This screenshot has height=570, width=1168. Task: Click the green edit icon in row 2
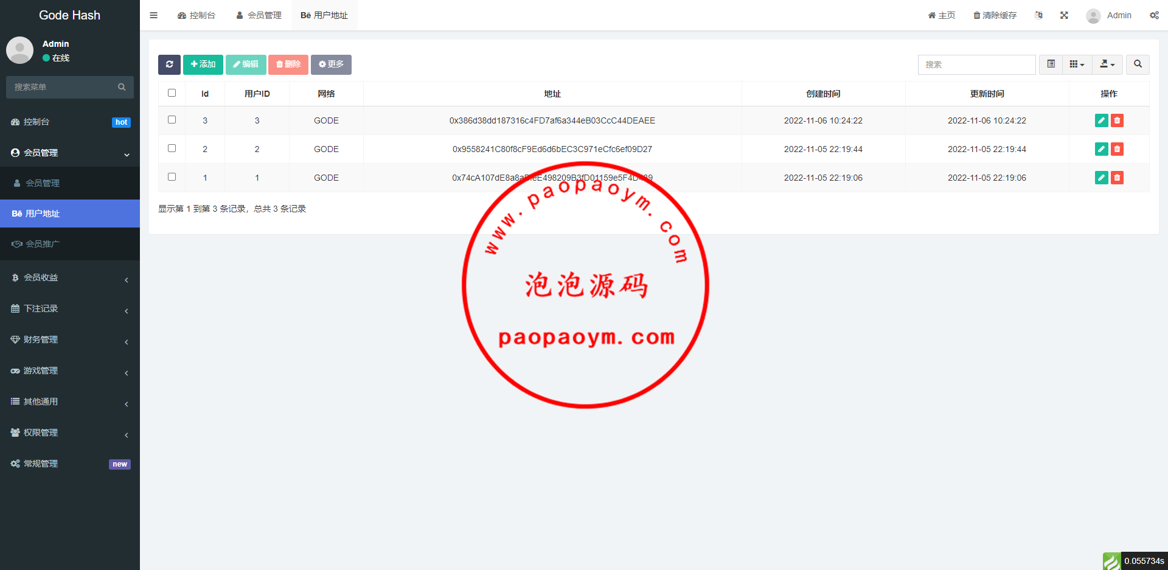coord(1101,149)
